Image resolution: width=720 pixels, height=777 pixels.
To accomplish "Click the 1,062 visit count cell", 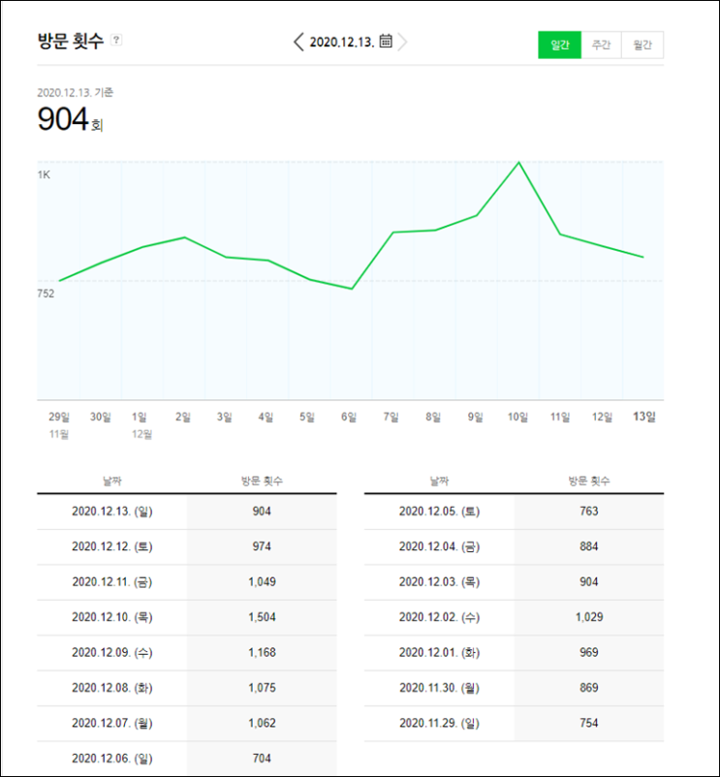I will tap(262, 724).
